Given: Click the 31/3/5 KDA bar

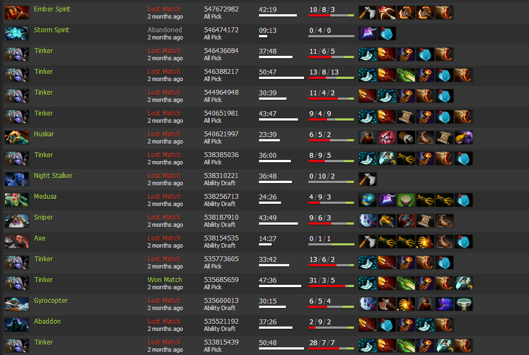Looking at the screenshot, I should click(331, 286).
